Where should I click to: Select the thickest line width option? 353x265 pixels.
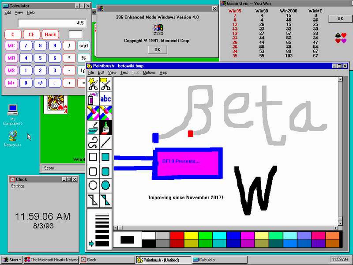[x=102, y=244]
